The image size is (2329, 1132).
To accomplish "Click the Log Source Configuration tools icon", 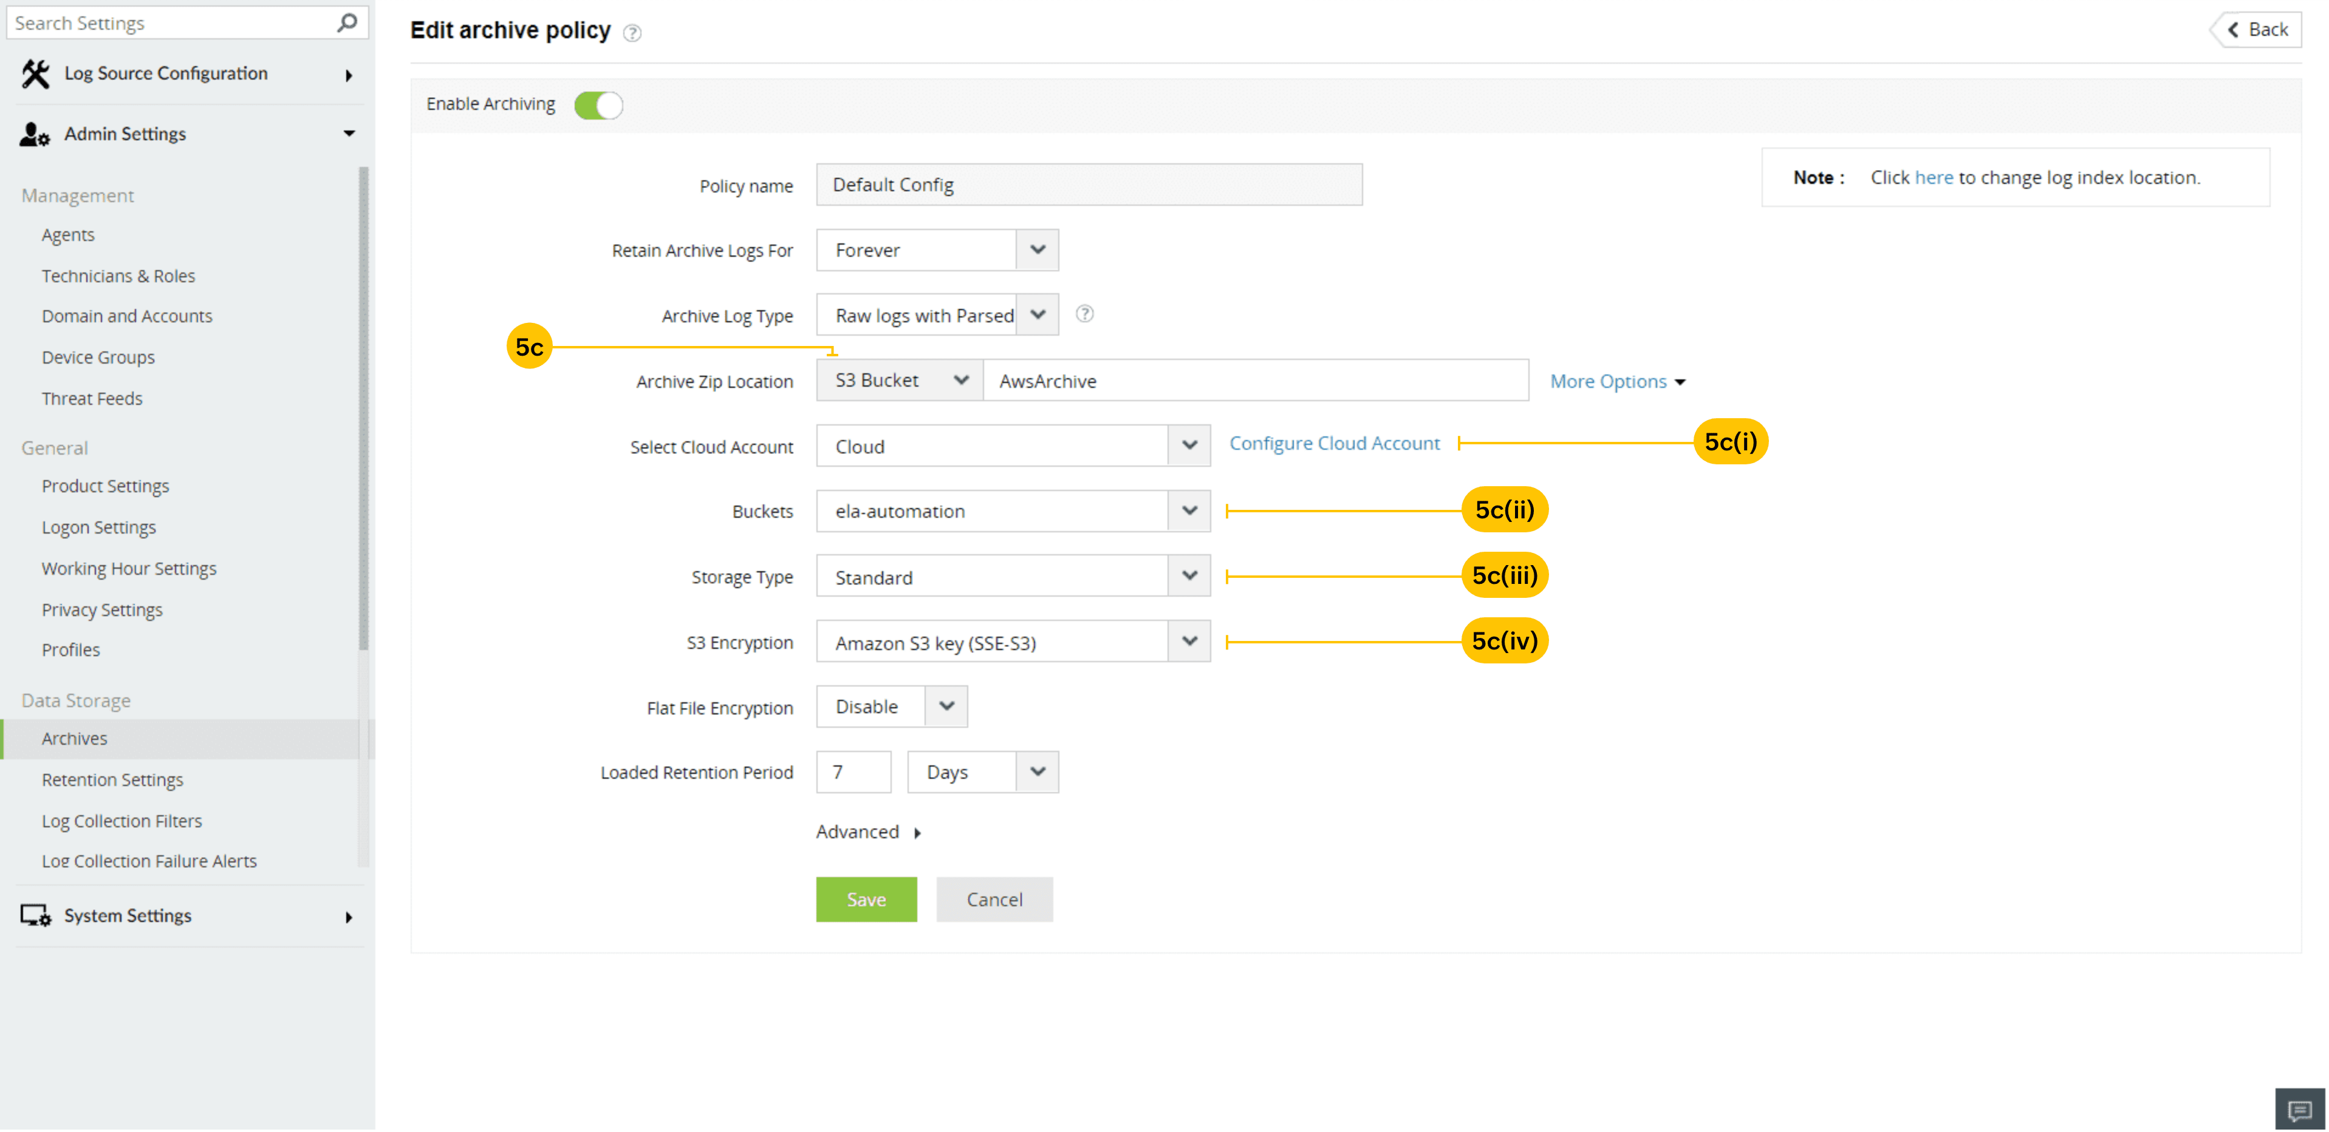I will 35,74.
